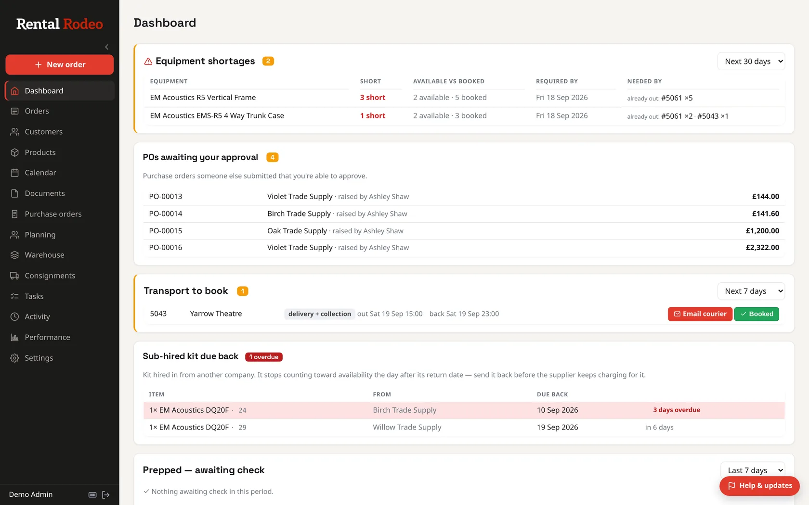Select the Willow Trade Supply DQ20F row
809x505 pixels.
(x=464, y=428)
